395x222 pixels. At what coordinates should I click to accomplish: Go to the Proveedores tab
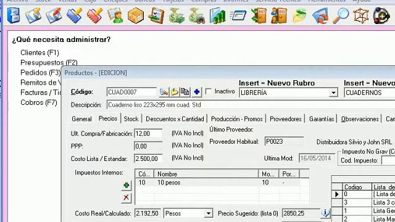pos(285,119)
